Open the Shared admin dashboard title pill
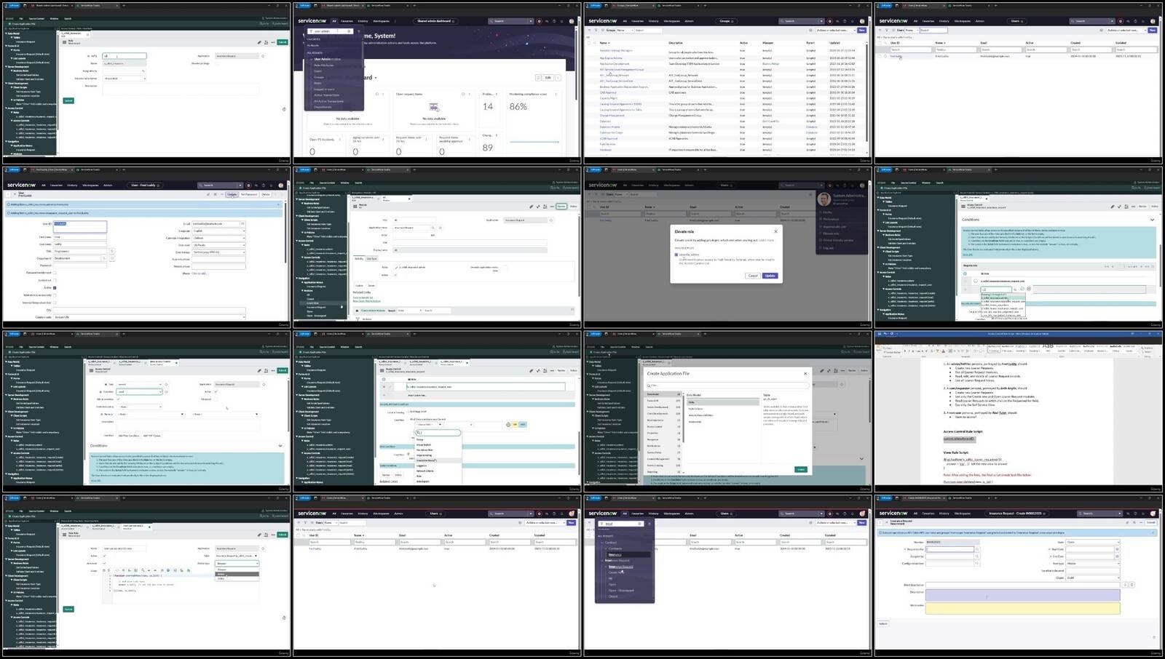 tap(436, 21)
